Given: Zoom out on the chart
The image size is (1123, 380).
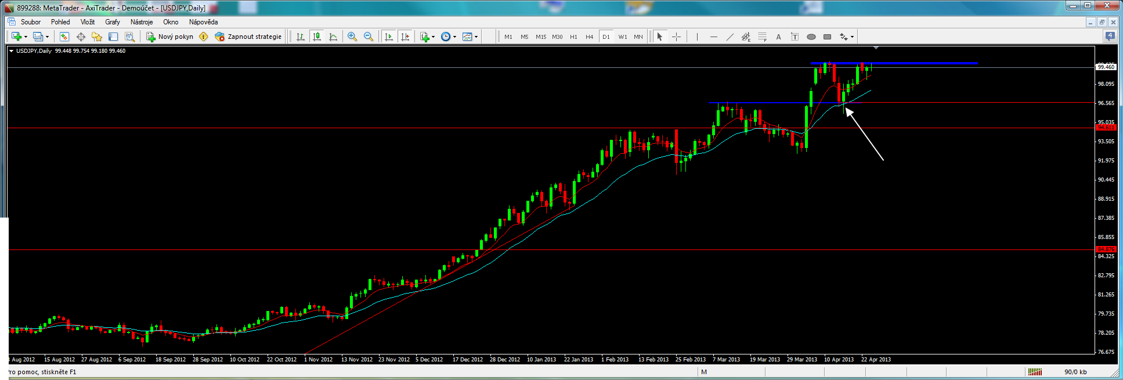Looking at the screenshot, I should click(369, 37).
